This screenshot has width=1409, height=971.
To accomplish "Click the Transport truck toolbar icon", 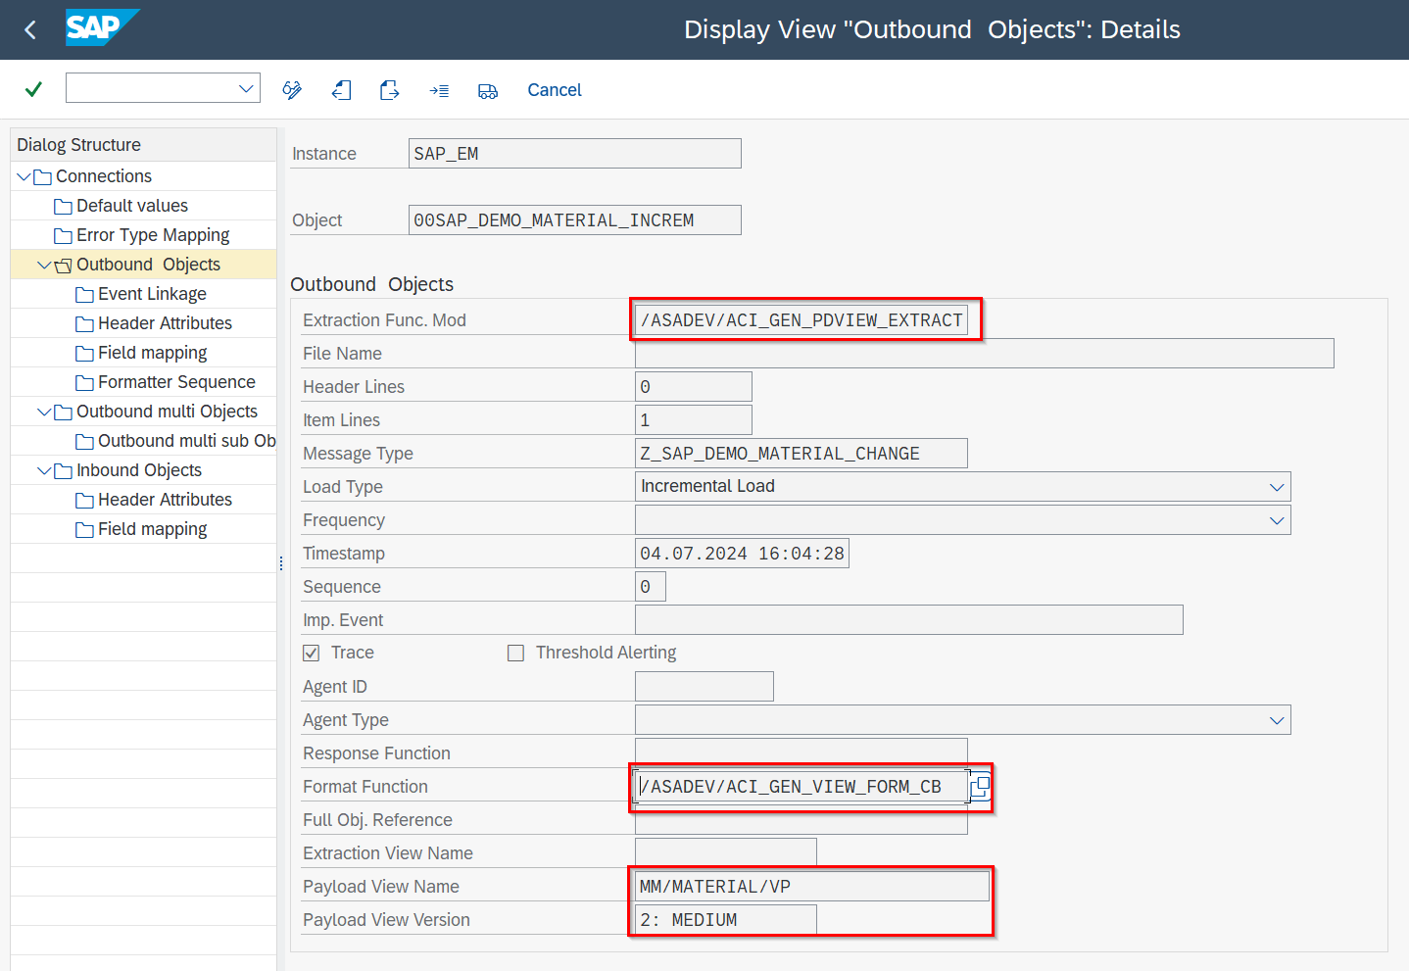I will coord(488,91).
